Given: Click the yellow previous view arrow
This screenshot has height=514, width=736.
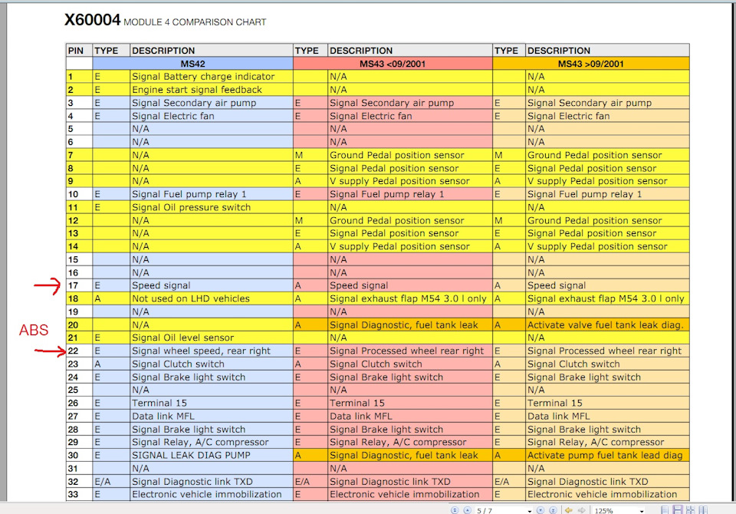Looking at the screenshot, I should 568,510.
